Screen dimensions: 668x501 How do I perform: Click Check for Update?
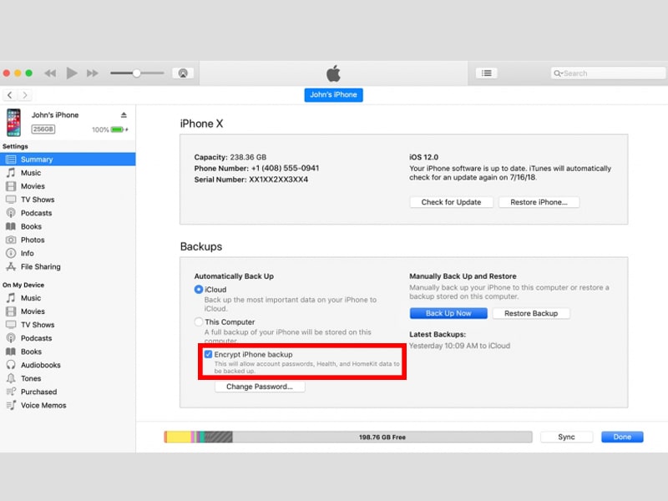coord(451,202)
